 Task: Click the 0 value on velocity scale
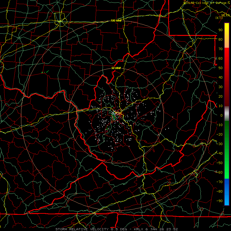222,115
